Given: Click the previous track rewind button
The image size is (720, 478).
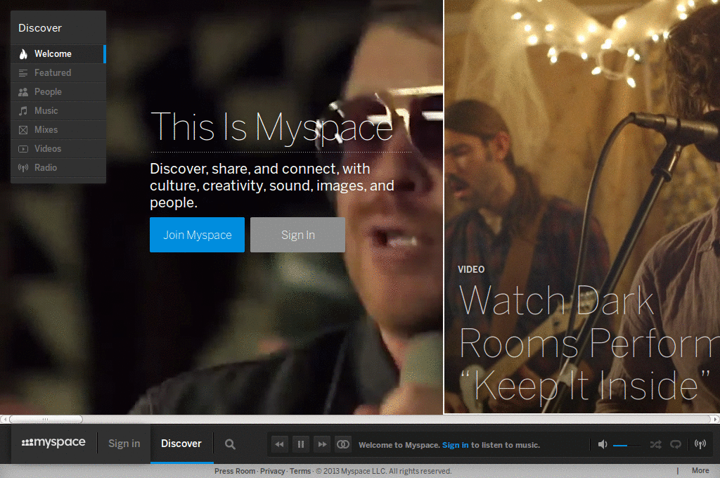Looking at the screenshot, I should point(280,444).
